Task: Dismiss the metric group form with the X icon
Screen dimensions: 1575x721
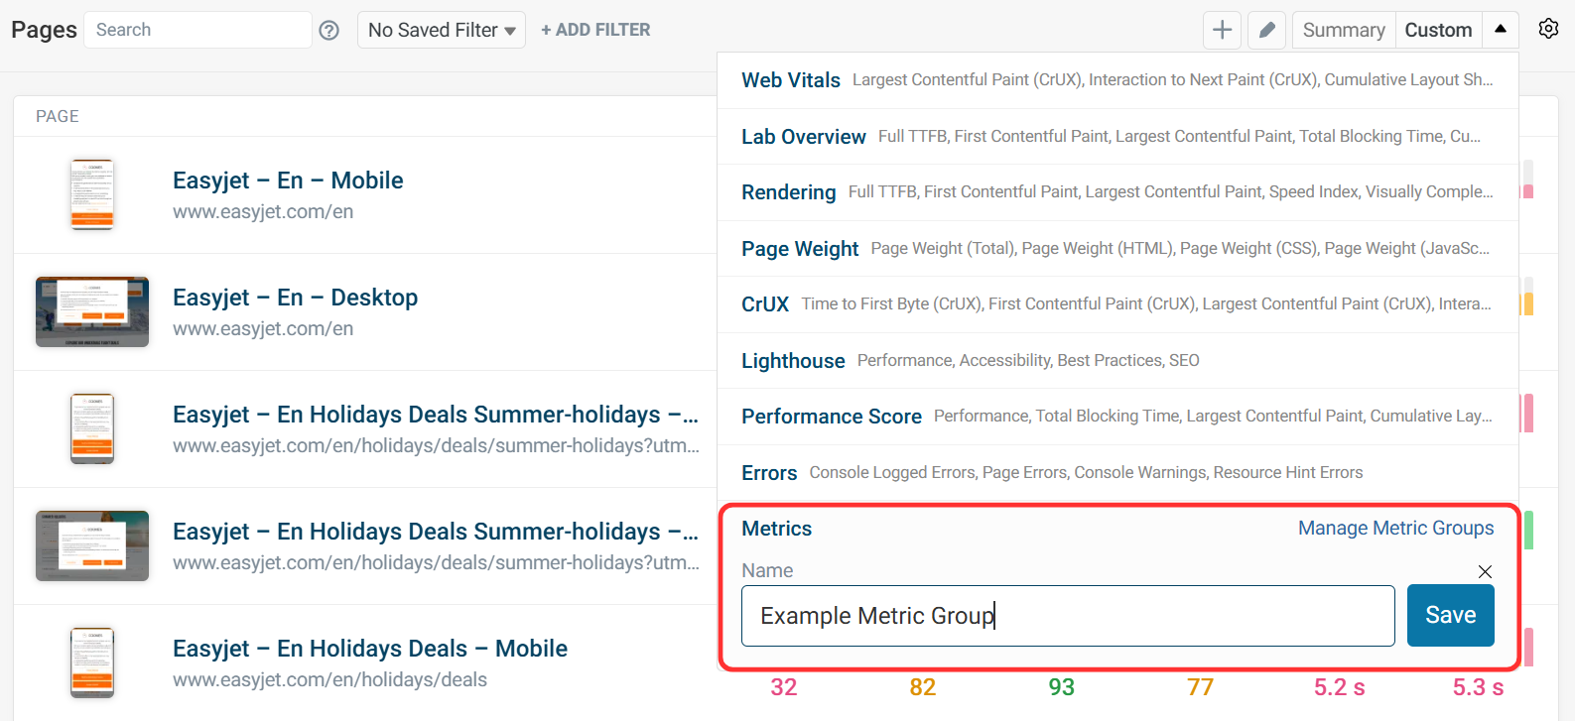Action: click(1485, 571)
